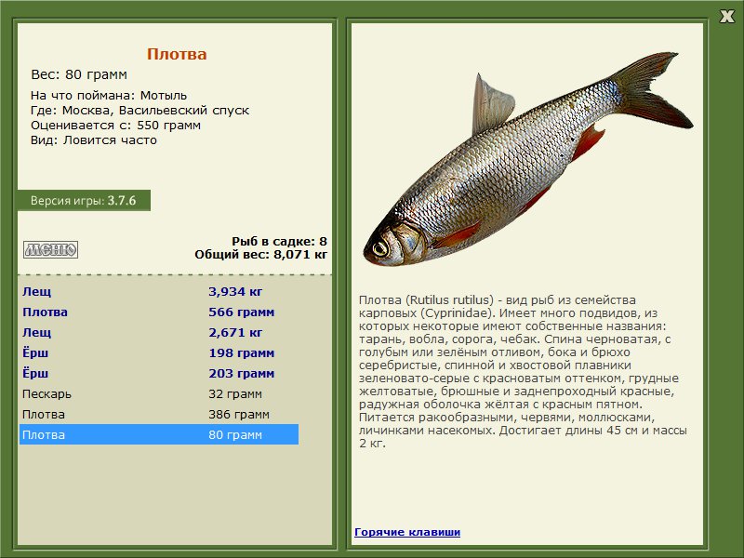Click the Меню button
This screenshot has height=558, width=744.
click(50, 249)
